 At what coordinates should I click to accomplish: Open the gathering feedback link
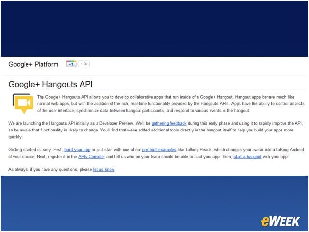(x=169, y=124)
